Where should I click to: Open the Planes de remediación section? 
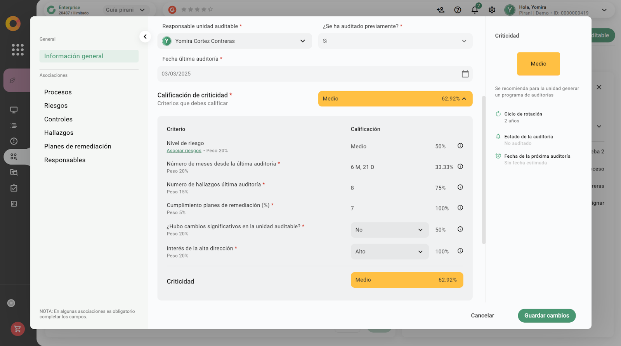78,146
